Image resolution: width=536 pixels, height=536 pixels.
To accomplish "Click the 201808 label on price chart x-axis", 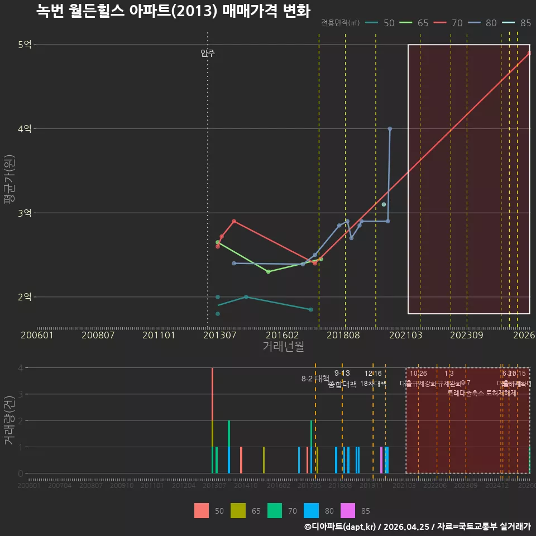I will [343, 335].
